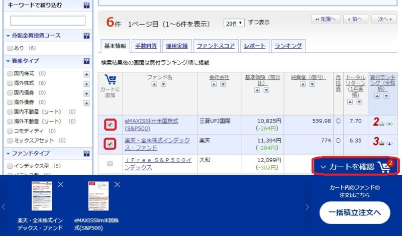The image size is (402, 236).
Task: Switch to ファンドスコア tab
Action: (216, 46)
